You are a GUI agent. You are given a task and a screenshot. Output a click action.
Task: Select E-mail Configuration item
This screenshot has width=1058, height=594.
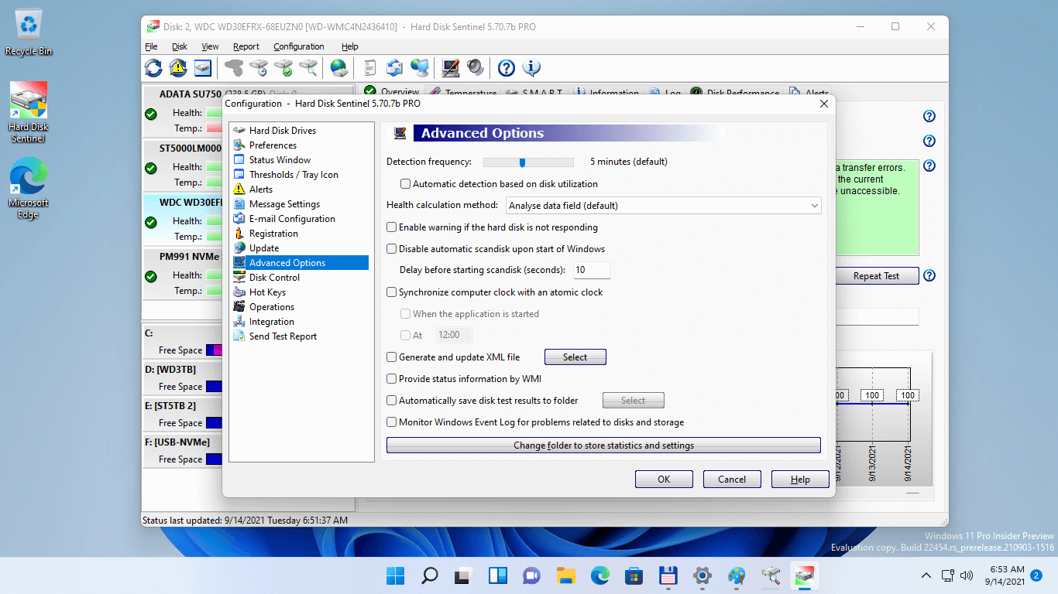[292, 219]
